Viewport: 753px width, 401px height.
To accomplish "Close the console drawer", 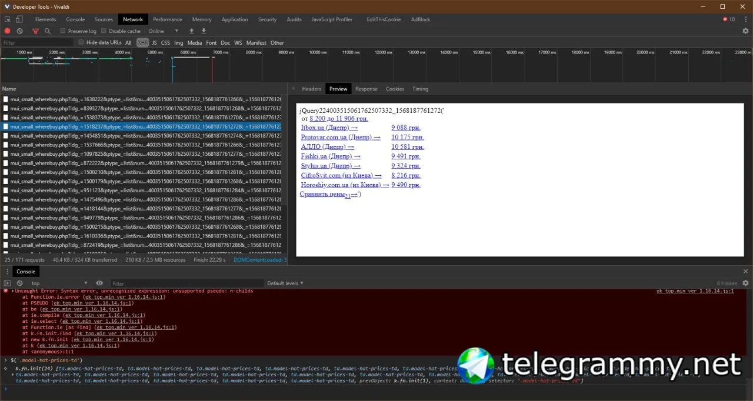I will [x=745, y=272].
